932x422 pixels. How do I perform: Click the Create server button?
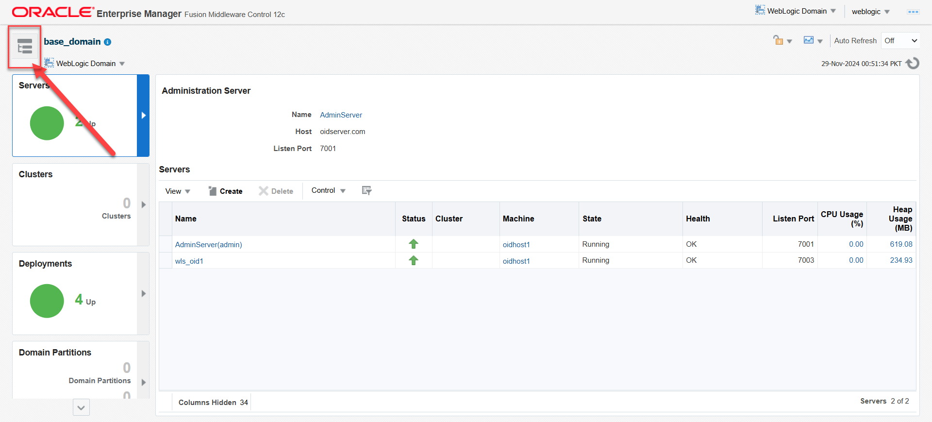point(226,191)
